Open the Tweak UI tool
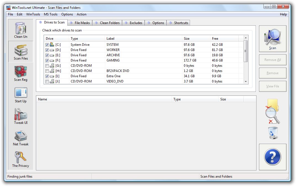The width and height of the screenshot is (296, 187). [x=21, y=116]
